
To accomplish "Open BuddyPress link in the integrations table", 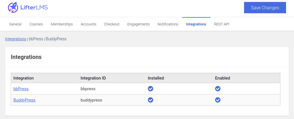I will click(x=24, y=100).
